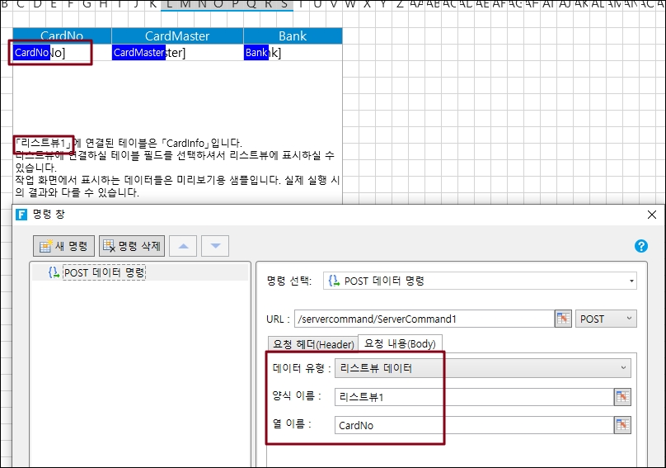Click the 명령 삭제 (delete command) button
This screenshot has width=666, height=468.
(x=132, y=246)
